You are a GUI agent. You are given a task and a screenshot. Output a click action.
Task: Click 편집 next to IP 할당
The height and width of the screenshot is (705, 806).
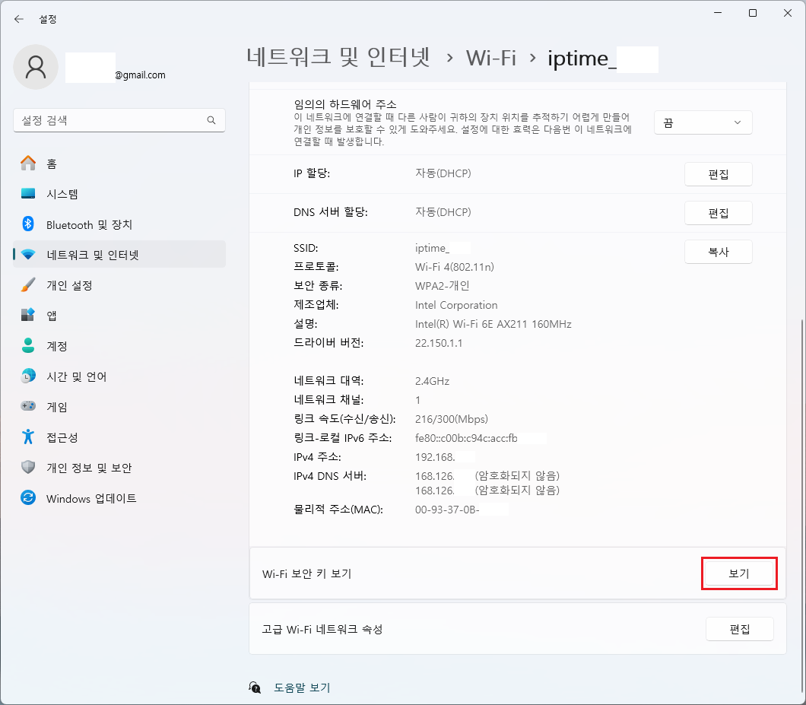[718, 173]
